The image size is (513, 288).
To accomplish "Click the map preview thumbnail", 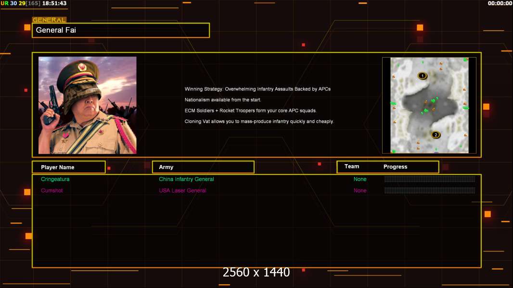I will (x=429, y=105).
